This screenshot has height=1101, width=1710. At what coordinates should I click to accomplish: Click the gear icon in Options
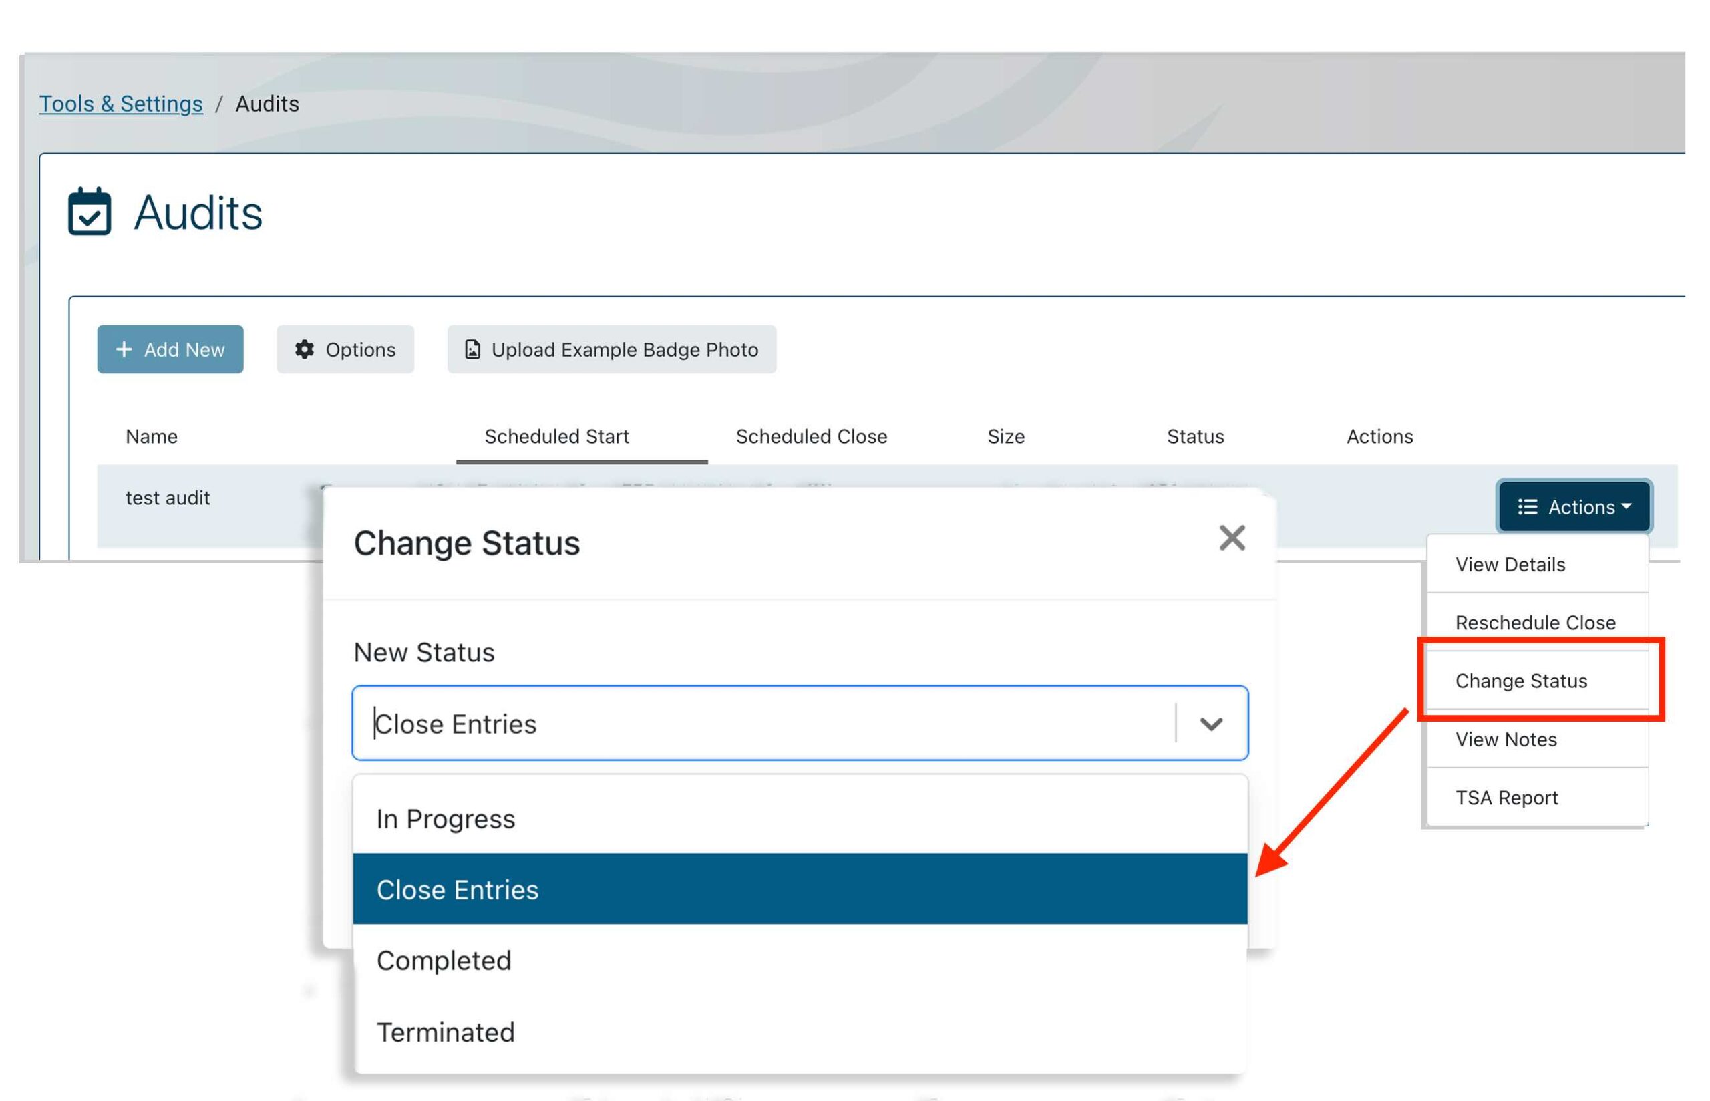point(305,349)
